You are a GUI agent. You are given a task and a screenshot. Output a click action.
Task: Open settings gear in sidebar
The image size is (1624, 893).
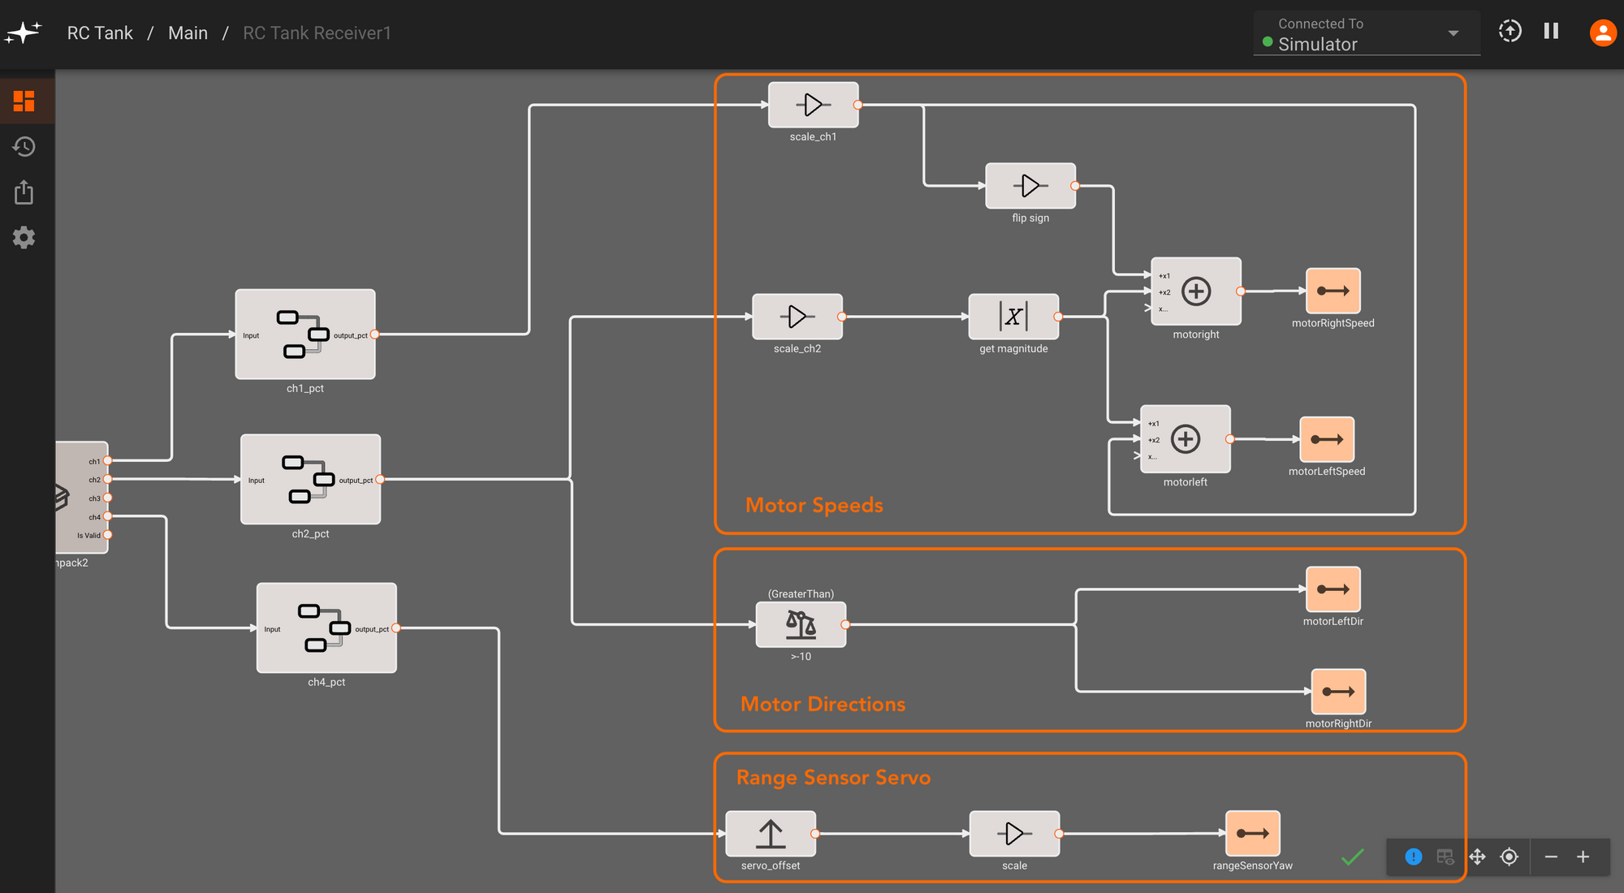24,238
